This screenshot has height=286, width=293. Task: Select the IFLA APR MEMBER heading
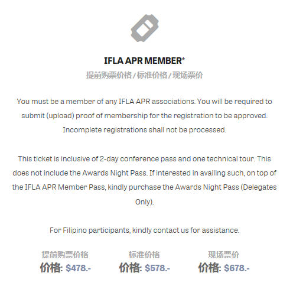coord(144,61)
